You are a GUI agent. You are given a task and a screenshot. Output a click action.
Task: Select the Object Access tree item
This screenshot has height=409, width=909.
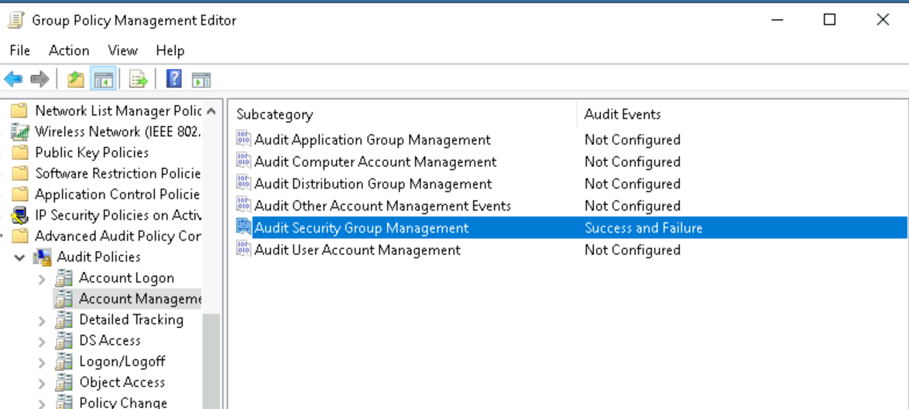tap(122, 382)
